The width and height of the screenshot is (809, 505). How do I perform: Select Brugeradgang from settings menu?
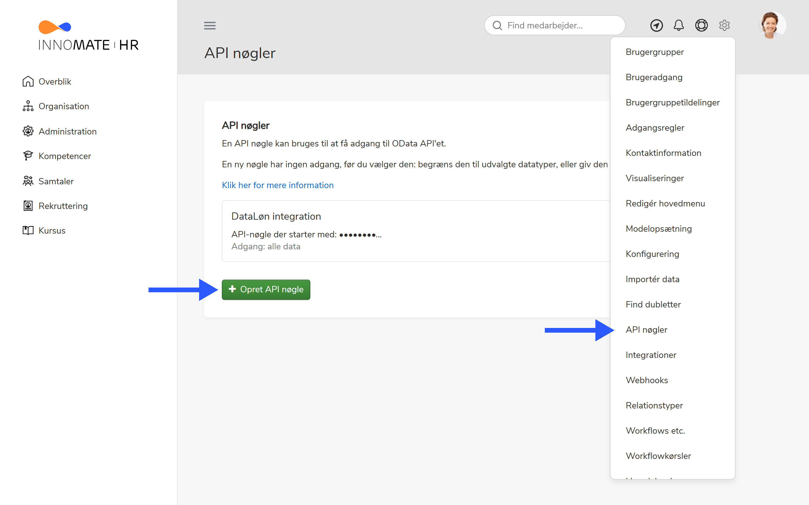pyautogui.click(x=654, y=77)
